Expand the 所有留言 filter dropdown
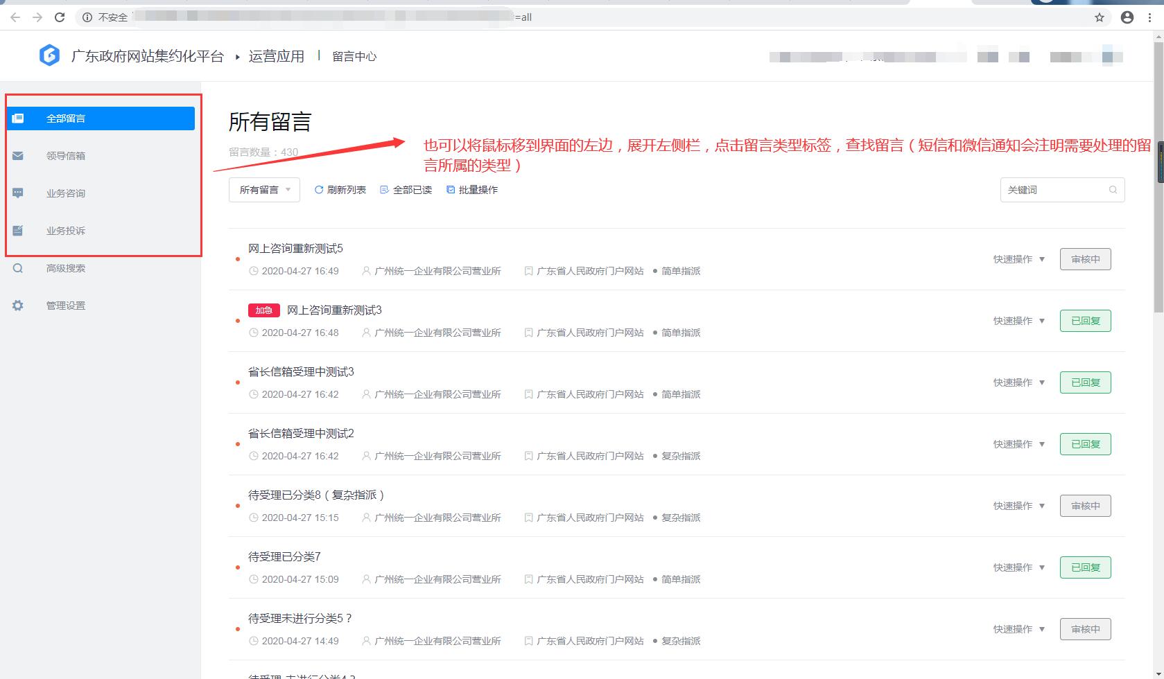1164x679 pixels. 264,190
